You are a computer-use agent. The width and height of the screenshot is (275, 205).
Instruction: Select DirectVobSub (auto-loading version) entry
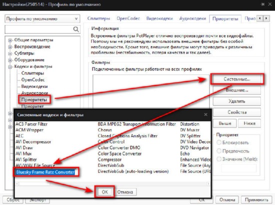point(133,171)
